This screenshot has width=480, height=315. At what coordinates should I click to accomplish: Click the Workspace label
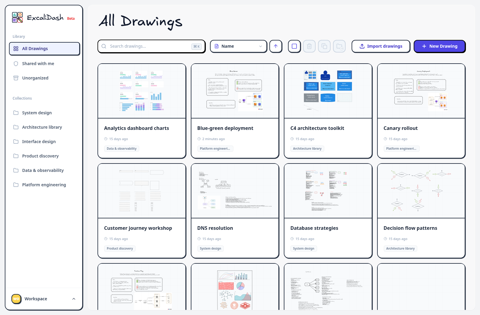point(36,299)
